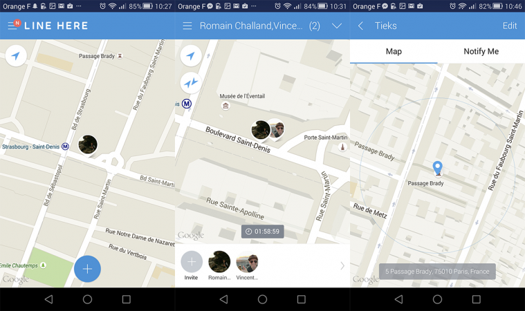Tap the Back navigation triangle on the right phone

pyautogui.click(x=399, y=299)
